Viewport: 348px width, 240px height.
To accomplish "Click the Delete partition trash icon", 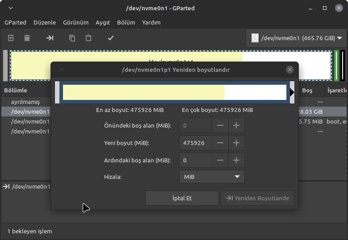I will coord(27,38).
